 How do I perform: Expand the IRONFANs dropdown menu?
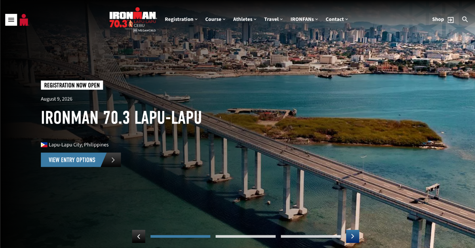tap(304, 19)
